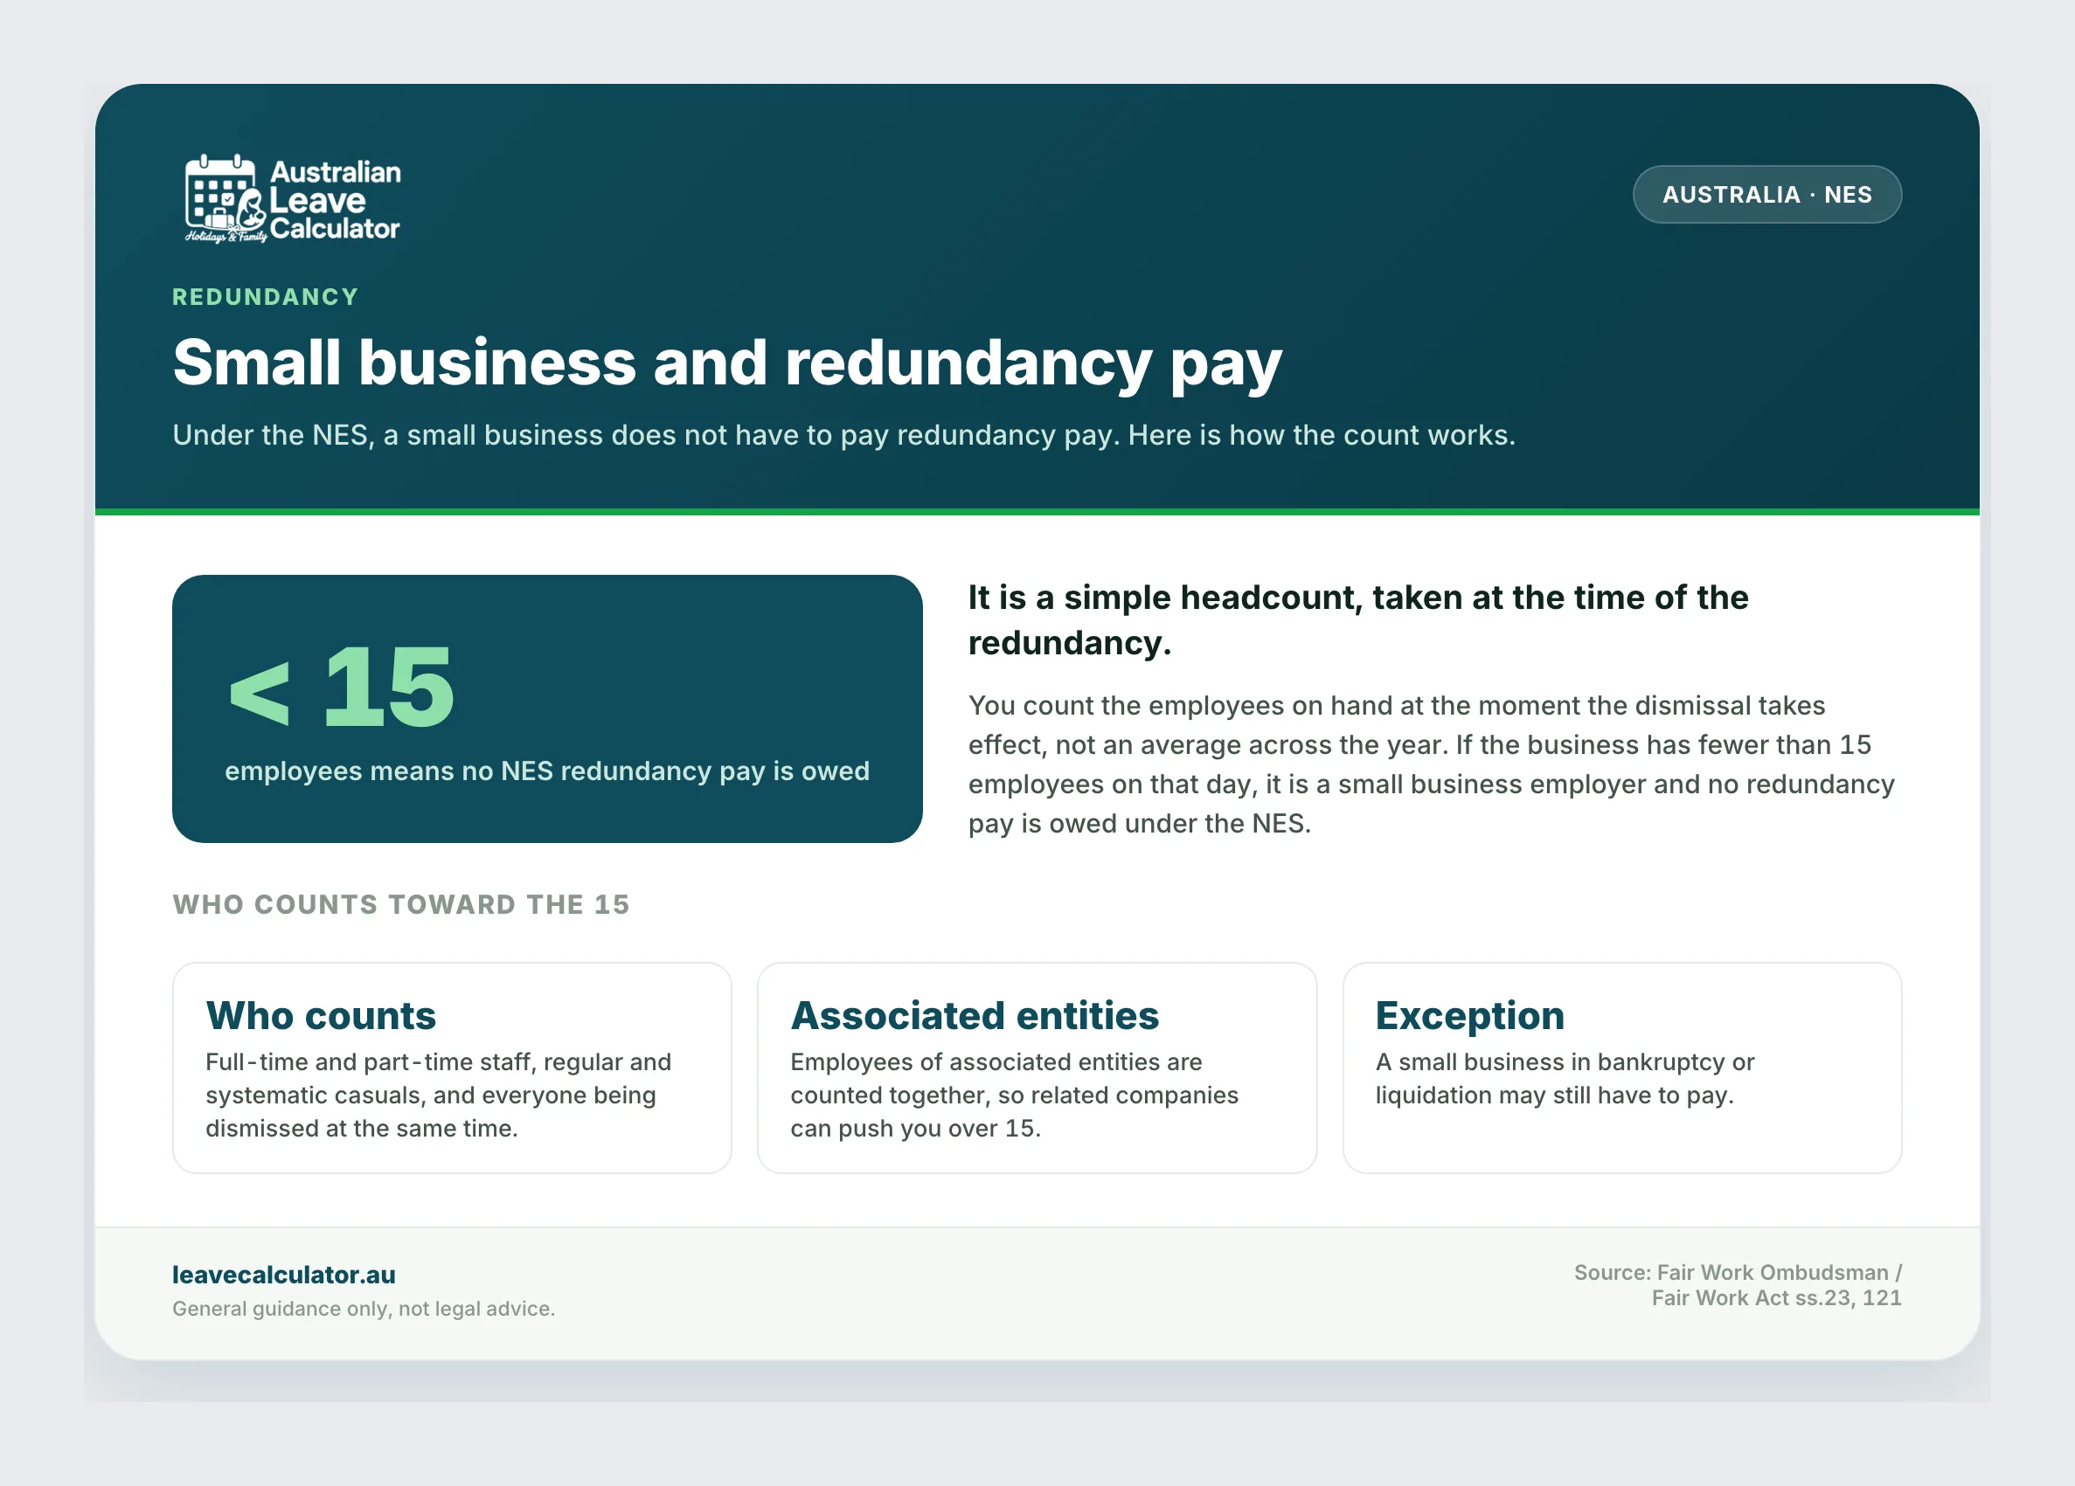Click the Australian Leave Calculator logo text

[335, 200]
